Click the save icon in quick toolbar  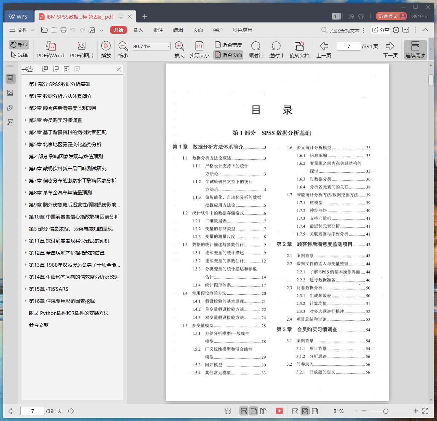pyautogui.click(x=54, y=30)
